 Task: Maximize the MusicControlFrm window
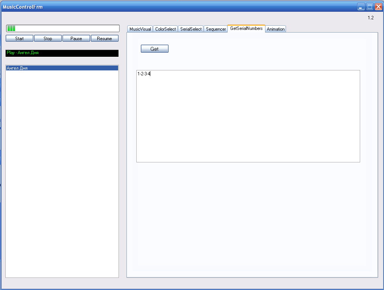[370, 7]
